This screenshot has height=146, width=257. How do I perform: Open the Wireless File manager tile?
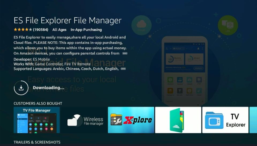pyautogui.click(x=84, y=120)
